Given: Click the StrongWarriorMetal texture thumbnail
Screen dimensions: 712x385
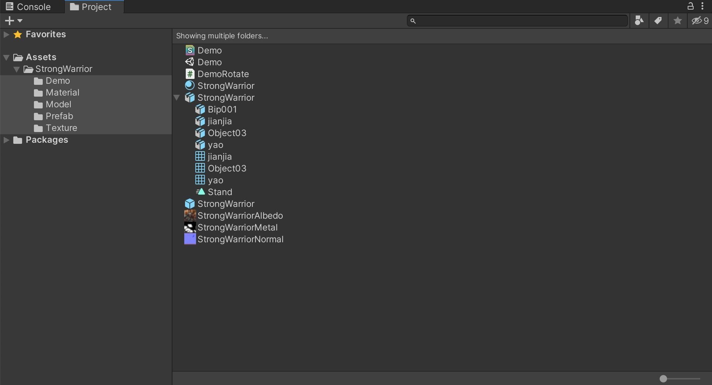Looking at the screenshot, I should (190, 228).
